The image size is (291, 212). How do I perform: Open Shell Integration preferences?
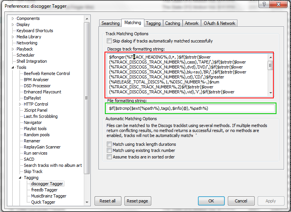tap(31, 61)
